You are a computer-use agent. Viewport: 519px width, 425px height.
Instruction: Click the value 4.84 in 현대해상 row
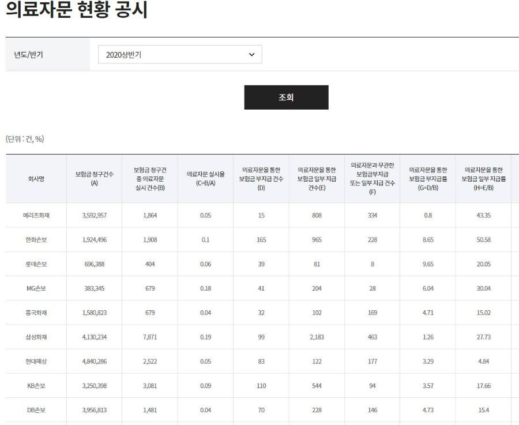point(484,362)
